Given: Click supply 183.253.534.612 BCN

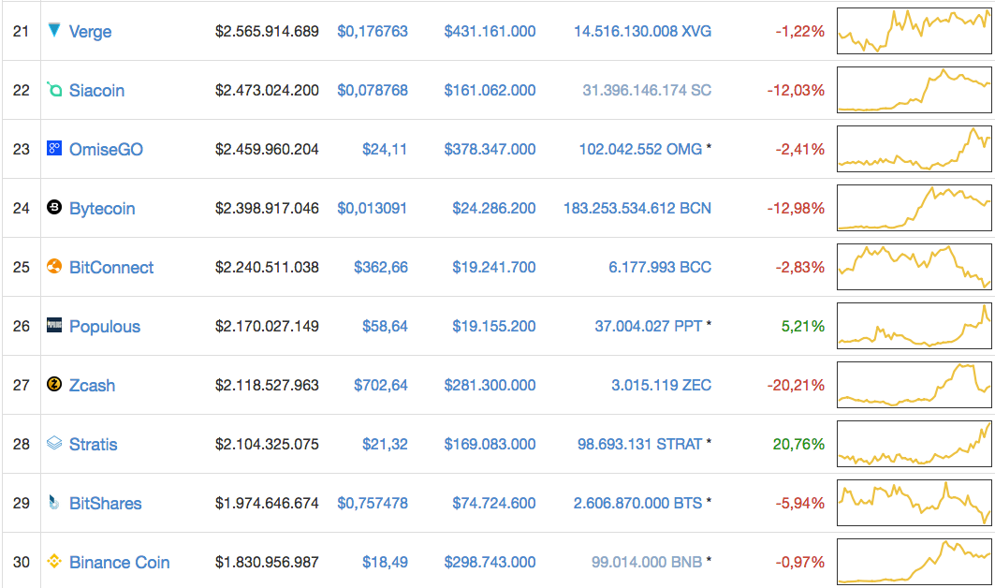Looking at the screenshot, I should click(637, 208).
